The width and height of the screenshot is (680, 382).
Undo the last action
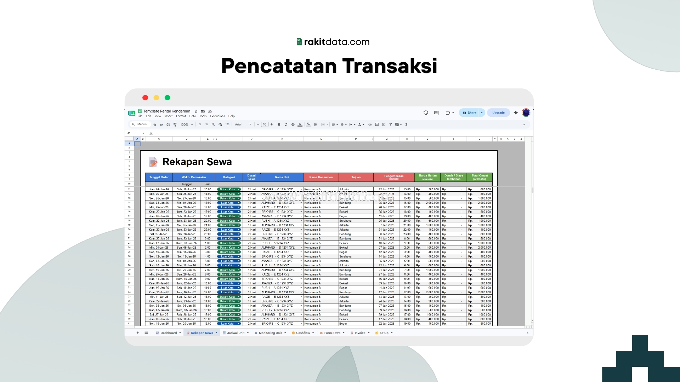click(155, 125)
